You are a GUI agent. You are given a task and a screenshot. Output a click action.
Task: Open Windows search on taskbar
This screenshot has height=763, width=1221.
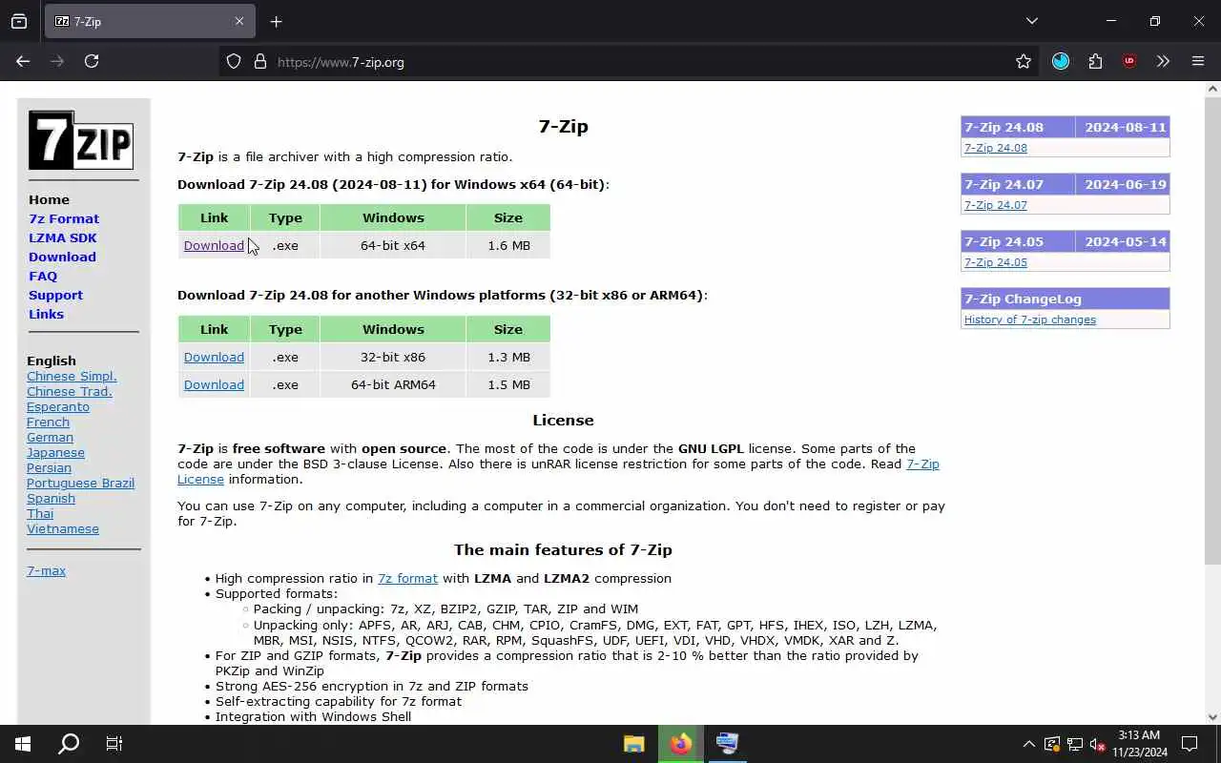69,744
